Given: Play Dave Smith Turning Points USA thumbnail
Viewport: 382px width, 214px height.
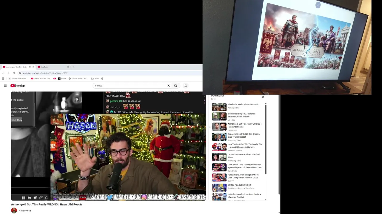Looking at the screenshot, I should click(x=219, y=167).
